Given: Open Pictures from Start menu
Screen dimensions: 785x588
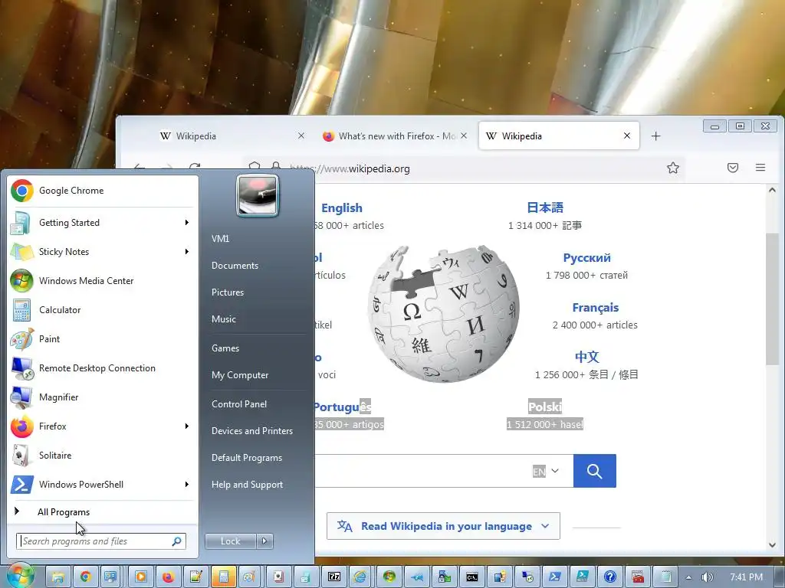Looking at the screenshot, I should tap(227, 292).
